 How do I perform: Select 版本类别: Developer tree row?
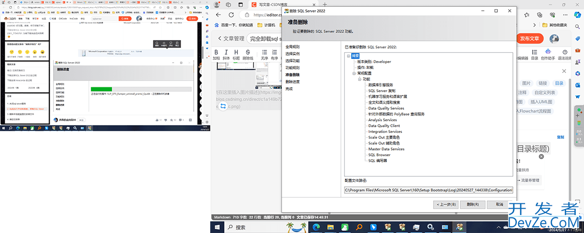[x=374, y=62]
